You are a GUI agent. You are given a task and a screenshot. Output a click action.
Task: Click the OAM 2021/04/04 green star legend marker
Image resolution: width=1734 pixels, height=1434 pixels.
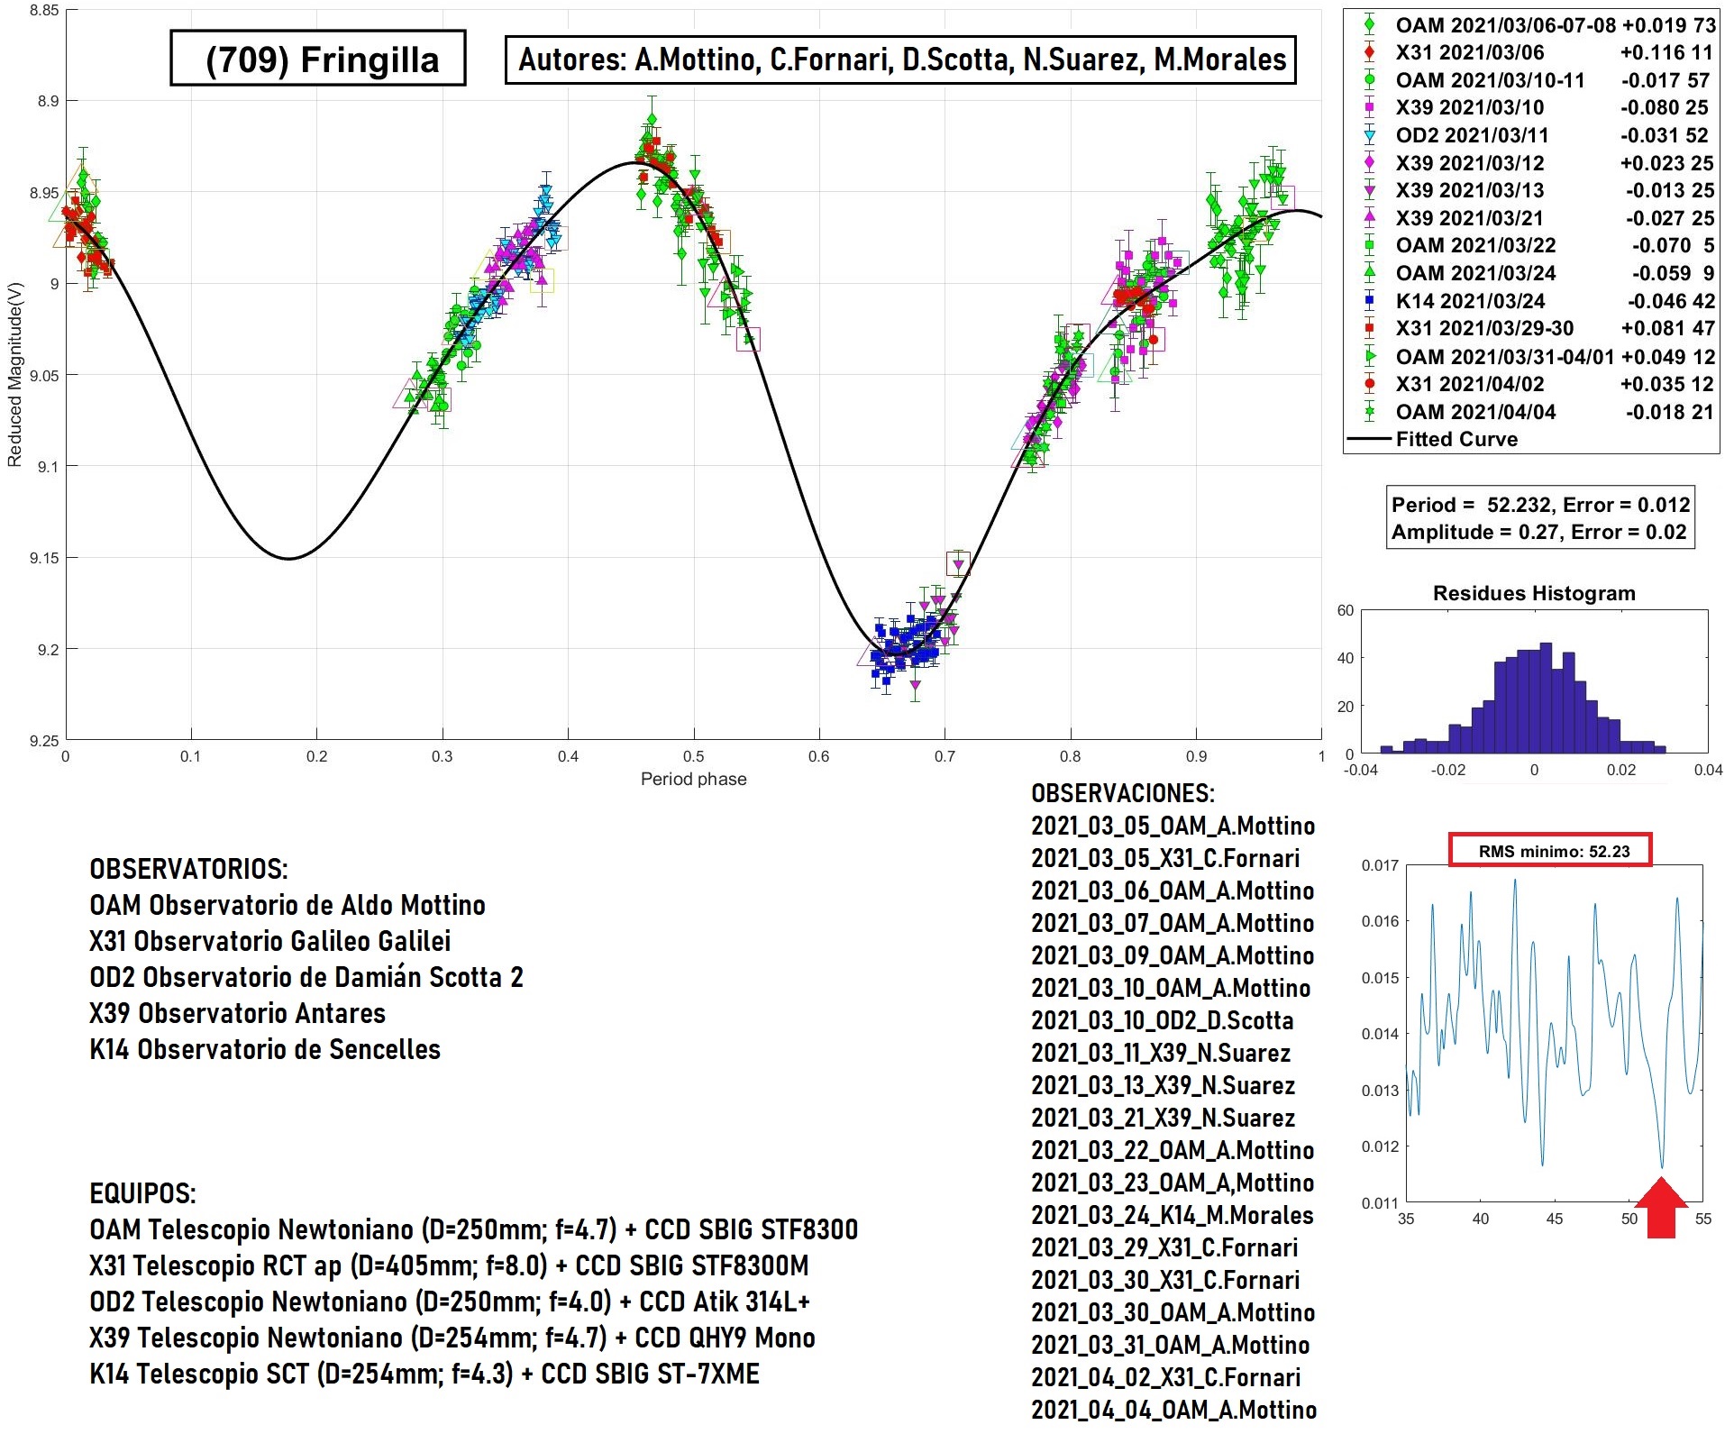pos(1370,412)
